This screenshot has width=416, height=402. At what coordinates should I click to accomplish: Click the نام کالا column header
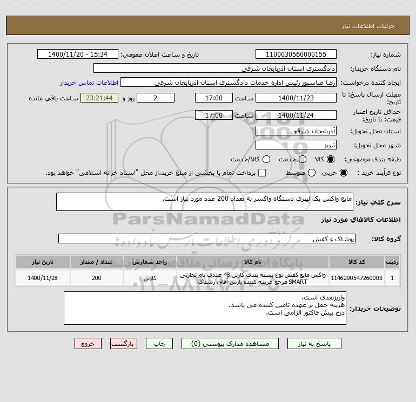(253, 262)
